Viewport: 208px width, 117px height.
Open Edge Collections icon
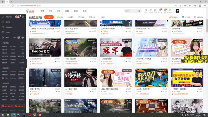195,5
